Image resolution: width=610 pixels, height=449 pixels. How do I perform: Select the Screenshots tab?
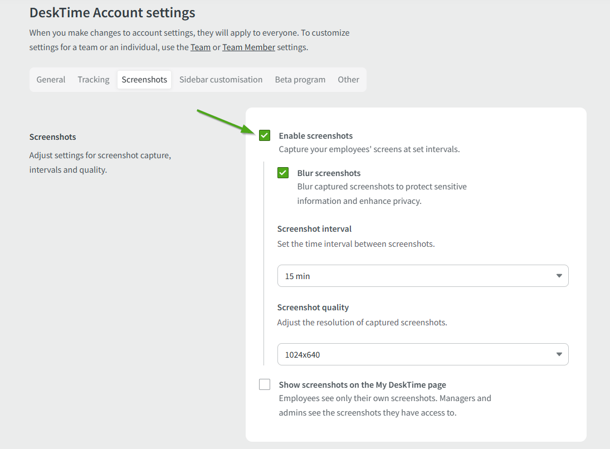click(x=144, y=80)
